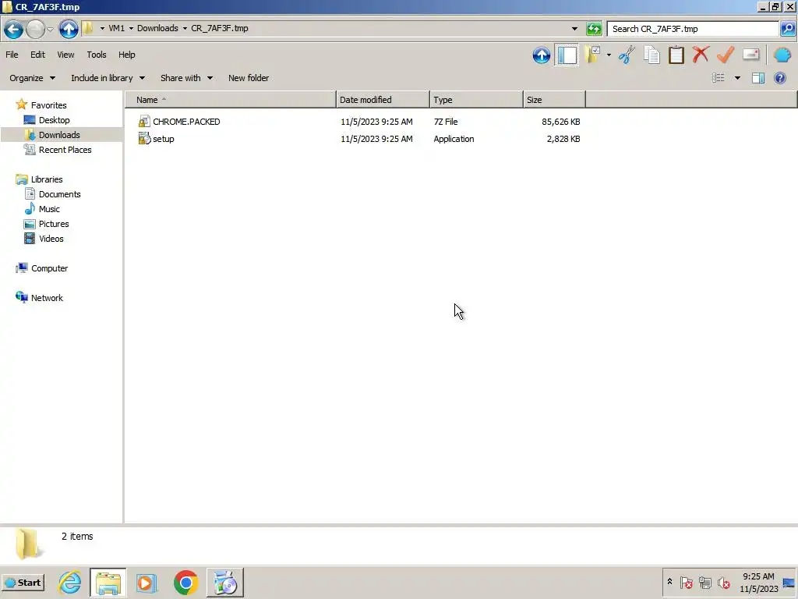Open the View menu
Viewport: 798px width, 599px height.
click(65, 55)
